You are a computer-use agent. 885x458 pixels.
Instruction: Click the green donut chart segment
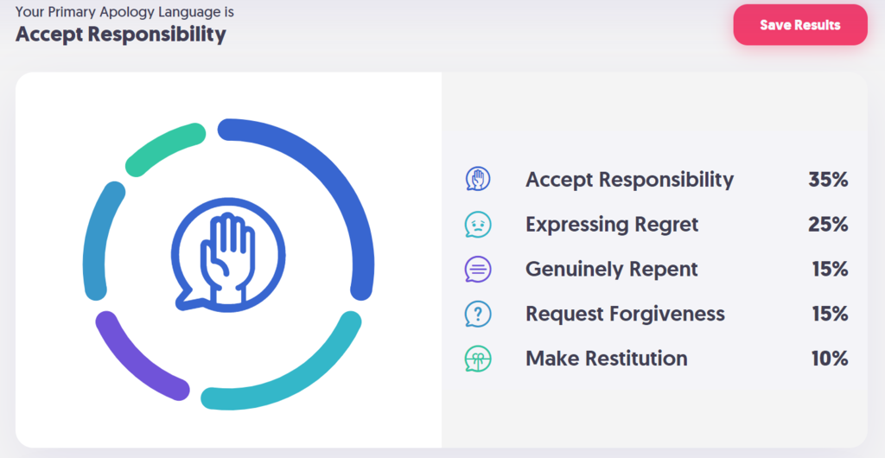point(163,147)
